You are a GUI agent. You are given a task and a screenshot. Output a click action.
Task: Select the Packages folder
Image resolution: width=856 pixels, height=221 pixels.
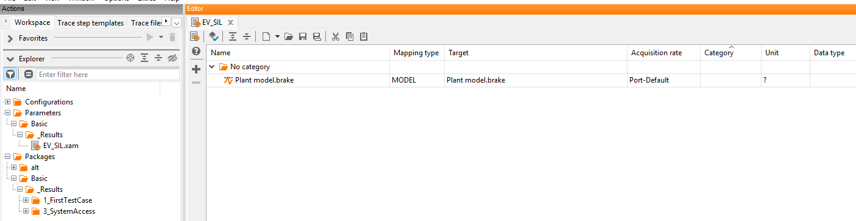coord(40,157)
